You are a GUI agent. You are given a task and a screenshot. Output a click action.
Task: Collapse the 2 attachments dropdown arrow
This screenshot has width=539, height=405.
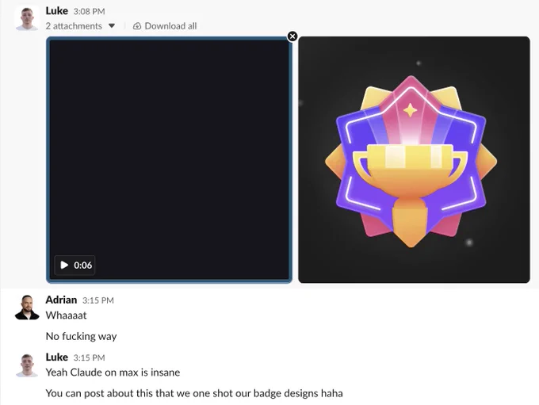(112, 26)
